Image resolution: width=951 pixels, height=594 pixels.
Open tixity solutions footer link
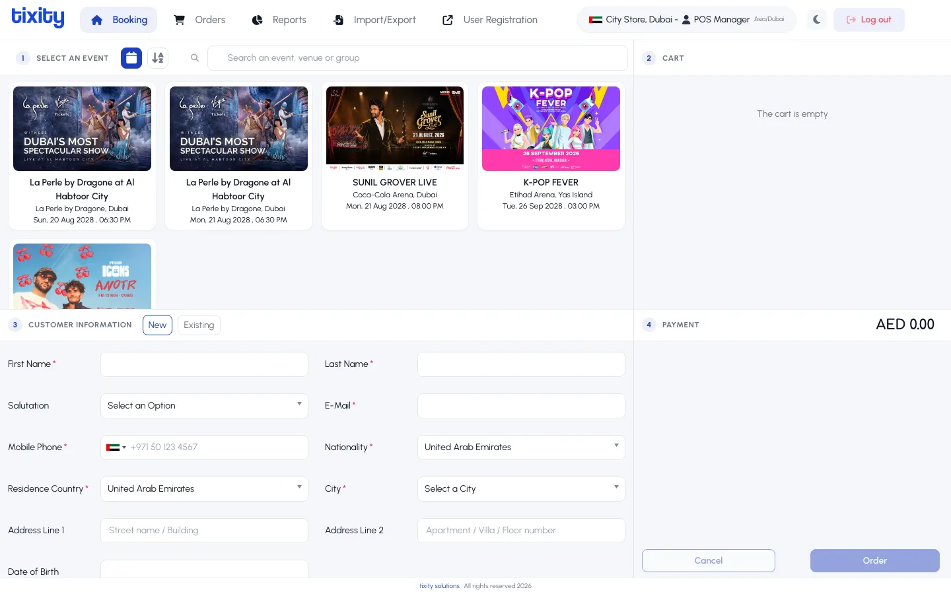(439, 586)
